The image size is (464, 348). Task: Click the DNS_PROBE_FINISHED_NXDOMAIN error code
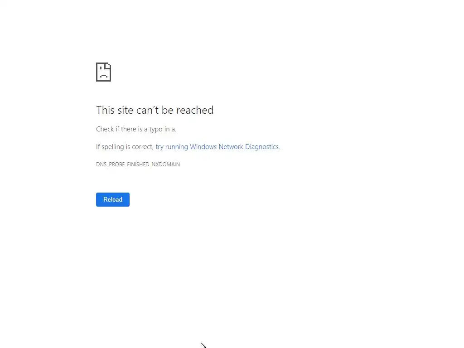click(138, 164)
